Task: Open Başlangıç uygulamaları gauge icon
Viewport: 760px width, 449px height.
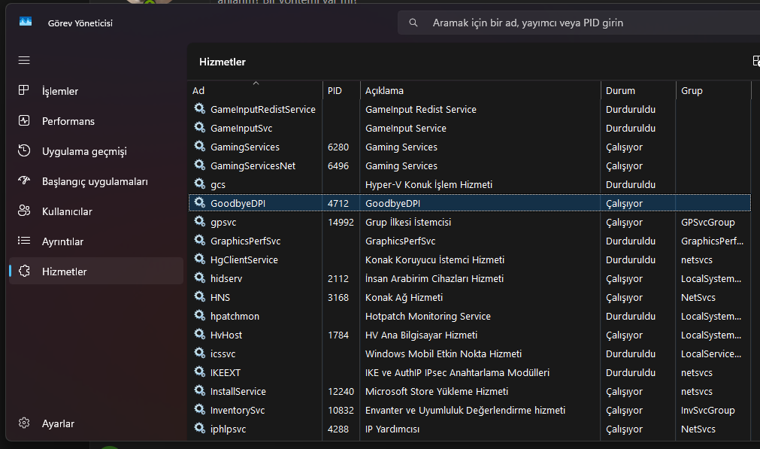Action: (x=24, y=181)
